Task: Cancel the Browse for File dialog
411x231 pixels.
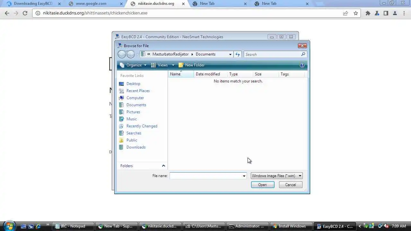Action: tap(291, 185)
